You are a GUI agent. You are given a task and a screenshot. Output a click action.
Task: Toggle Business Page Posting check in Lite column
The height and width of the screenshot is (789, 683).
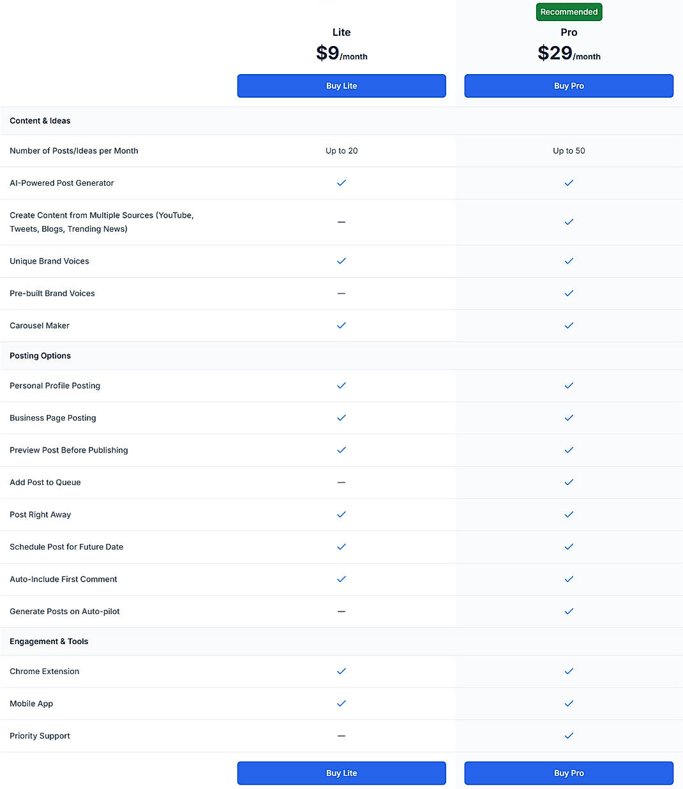341,418
